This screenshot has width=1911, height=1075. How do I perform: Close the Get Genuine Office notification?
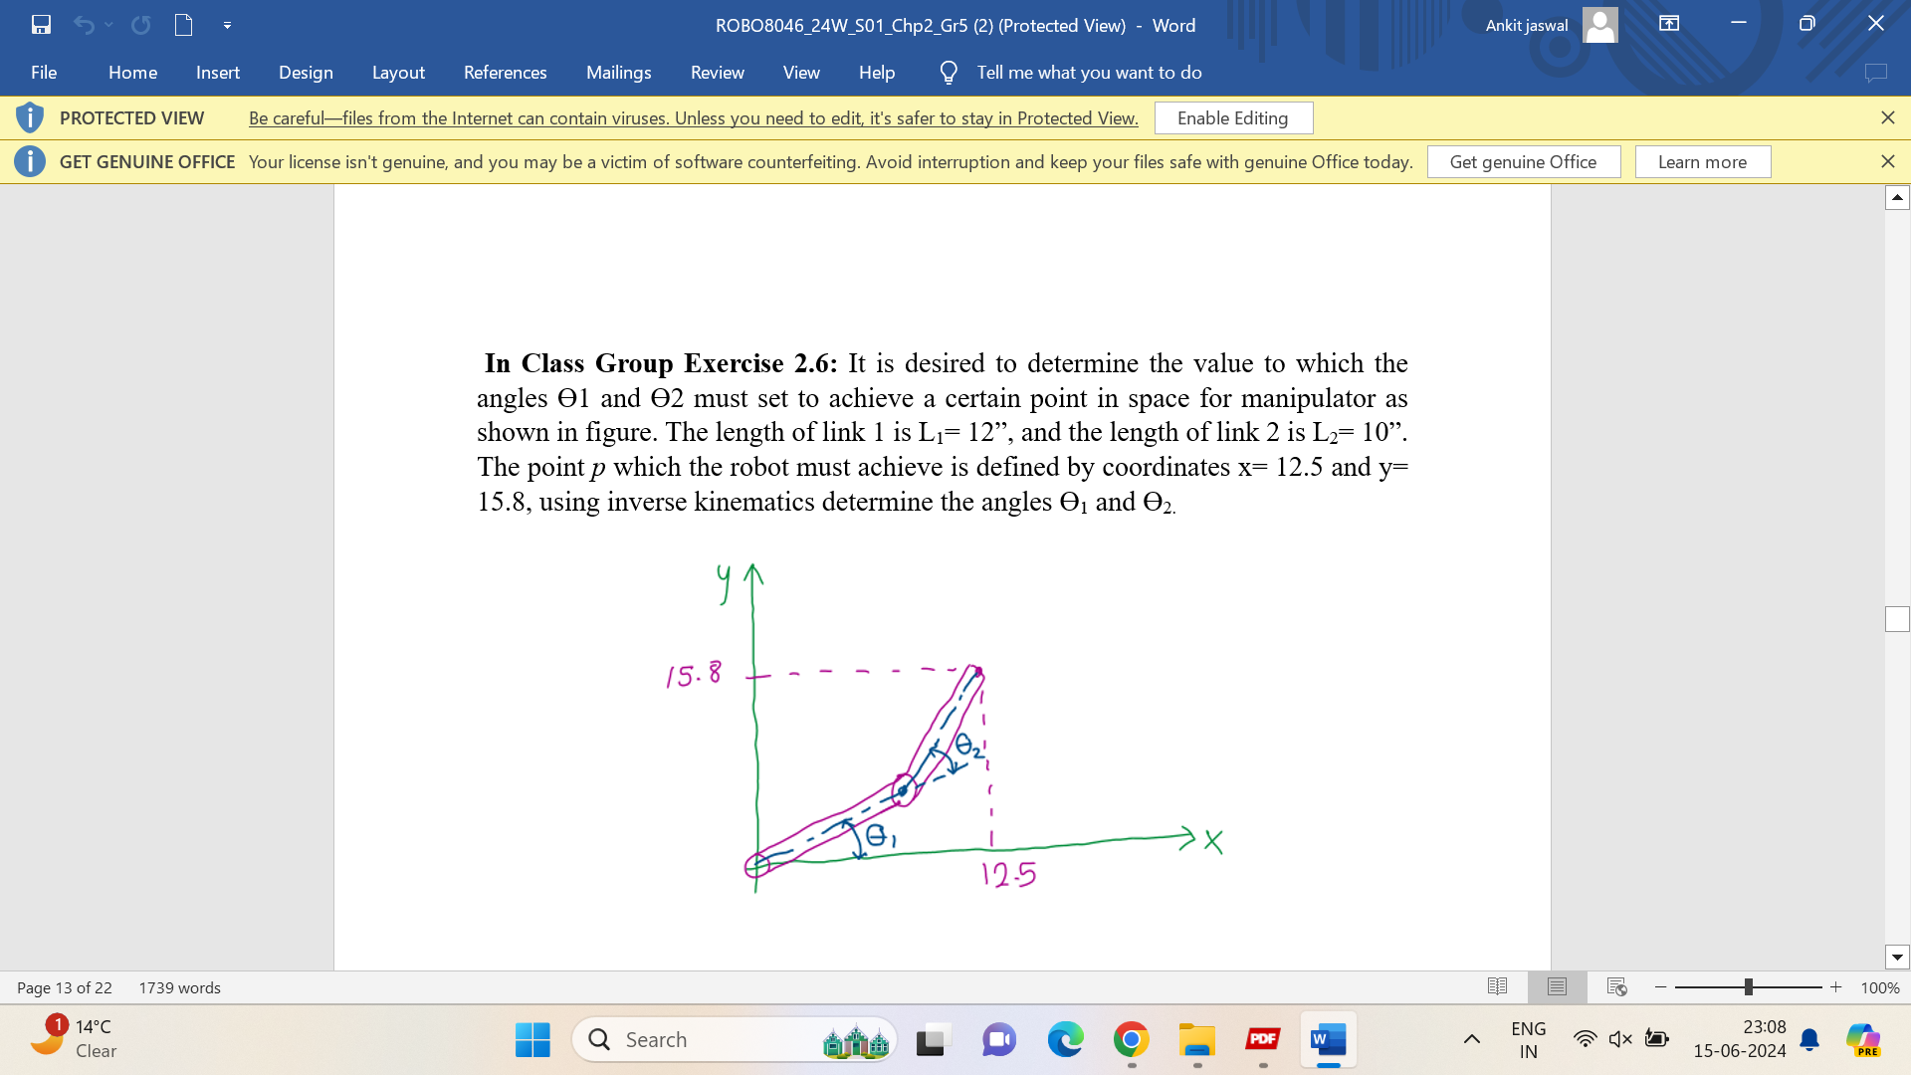pyautogui.click(x=1887, y=161)
